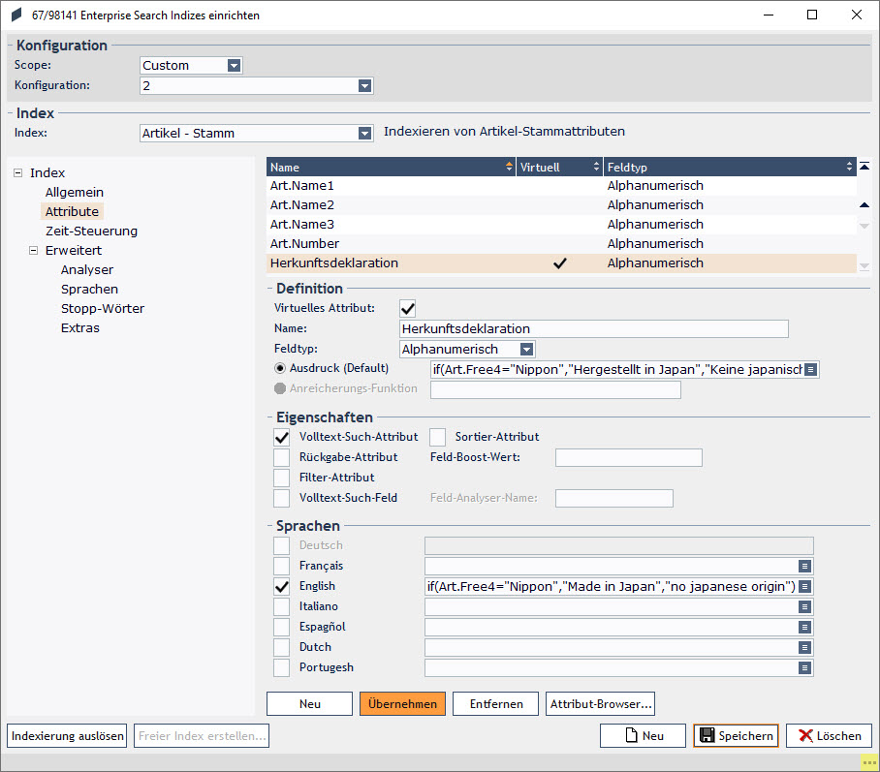This screenshot has height=772, width=880.
Task: Select the Herkunftsdeklaration table row
Action: pos(561,263)
